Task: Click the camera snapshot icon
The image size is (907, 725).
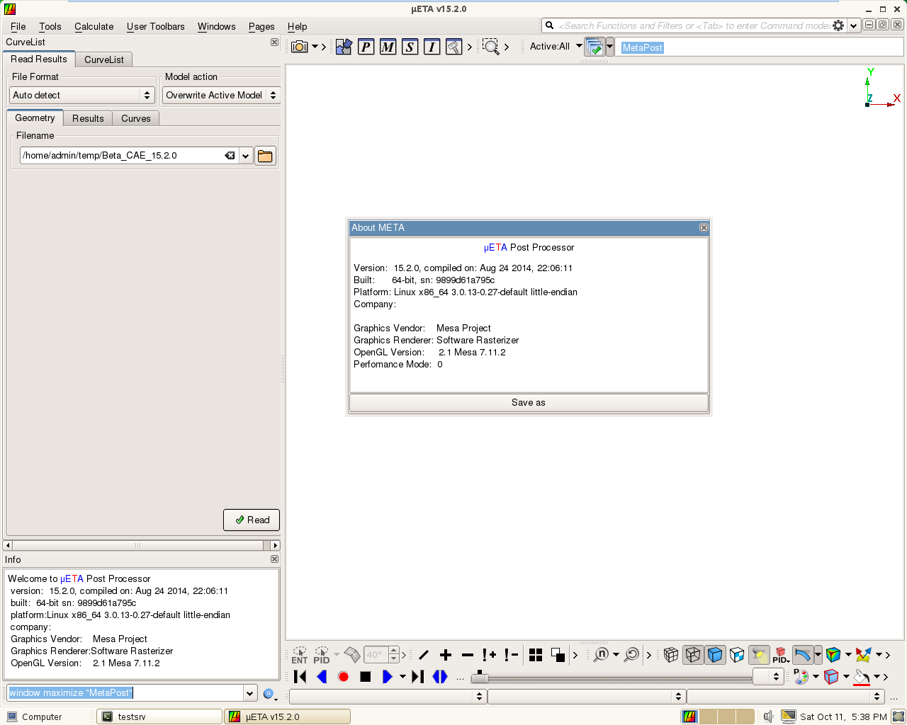Action: click(x=300, y=47)
